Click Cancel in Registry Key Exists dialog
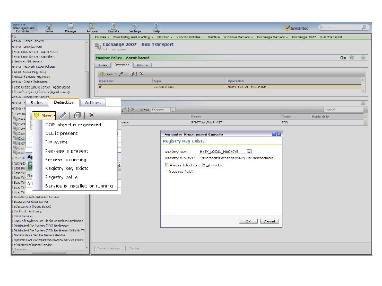 click(x=270, y=221)
